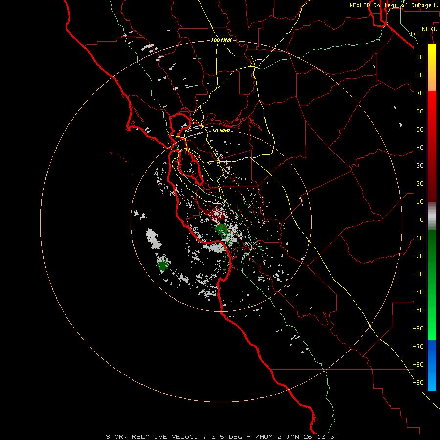Image resolution: width=440 pixels, height=440 pixels.
Task: Click the -40 value on the velocity scale
Action: (x=418, y=292)
